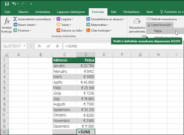This screenshot has width=184, height=135.
Task: Open the Finanses functions menu
Action: (x=22, y=31)
